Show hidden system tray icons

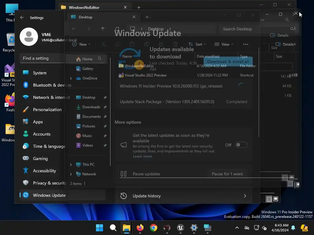point(237,228)
